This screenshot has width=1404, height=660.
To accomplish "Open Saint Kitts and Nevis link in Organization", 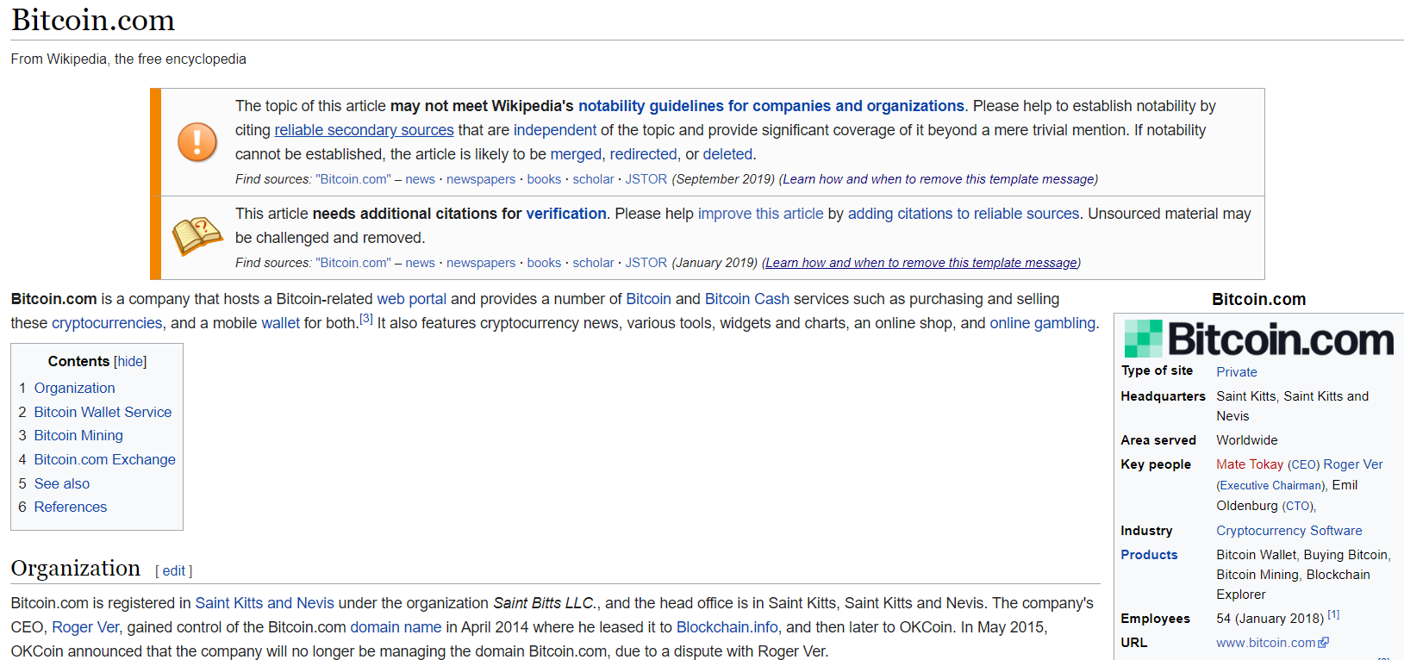I will (264, 603).
